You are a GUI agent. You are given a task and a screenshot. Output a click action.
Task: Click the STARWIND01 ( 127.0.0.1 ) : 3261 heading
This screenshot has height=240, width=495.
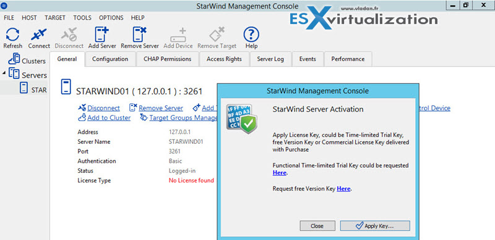coord(139,91)
